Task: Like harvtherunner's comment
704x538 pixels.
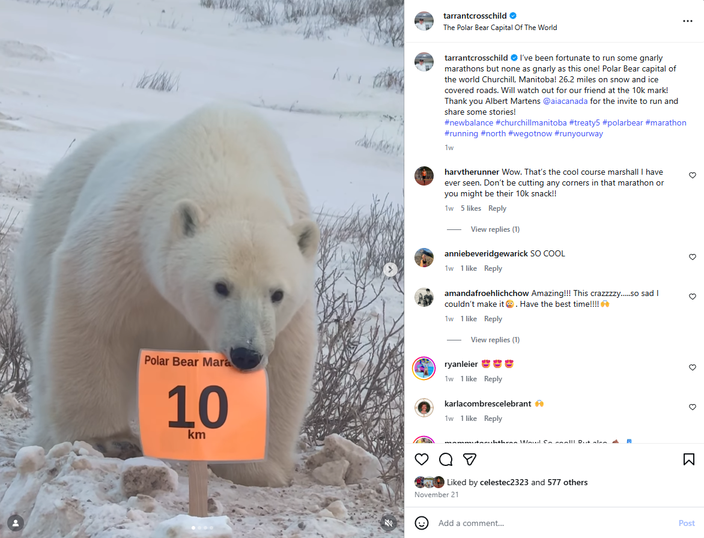Action: (693, 175)
